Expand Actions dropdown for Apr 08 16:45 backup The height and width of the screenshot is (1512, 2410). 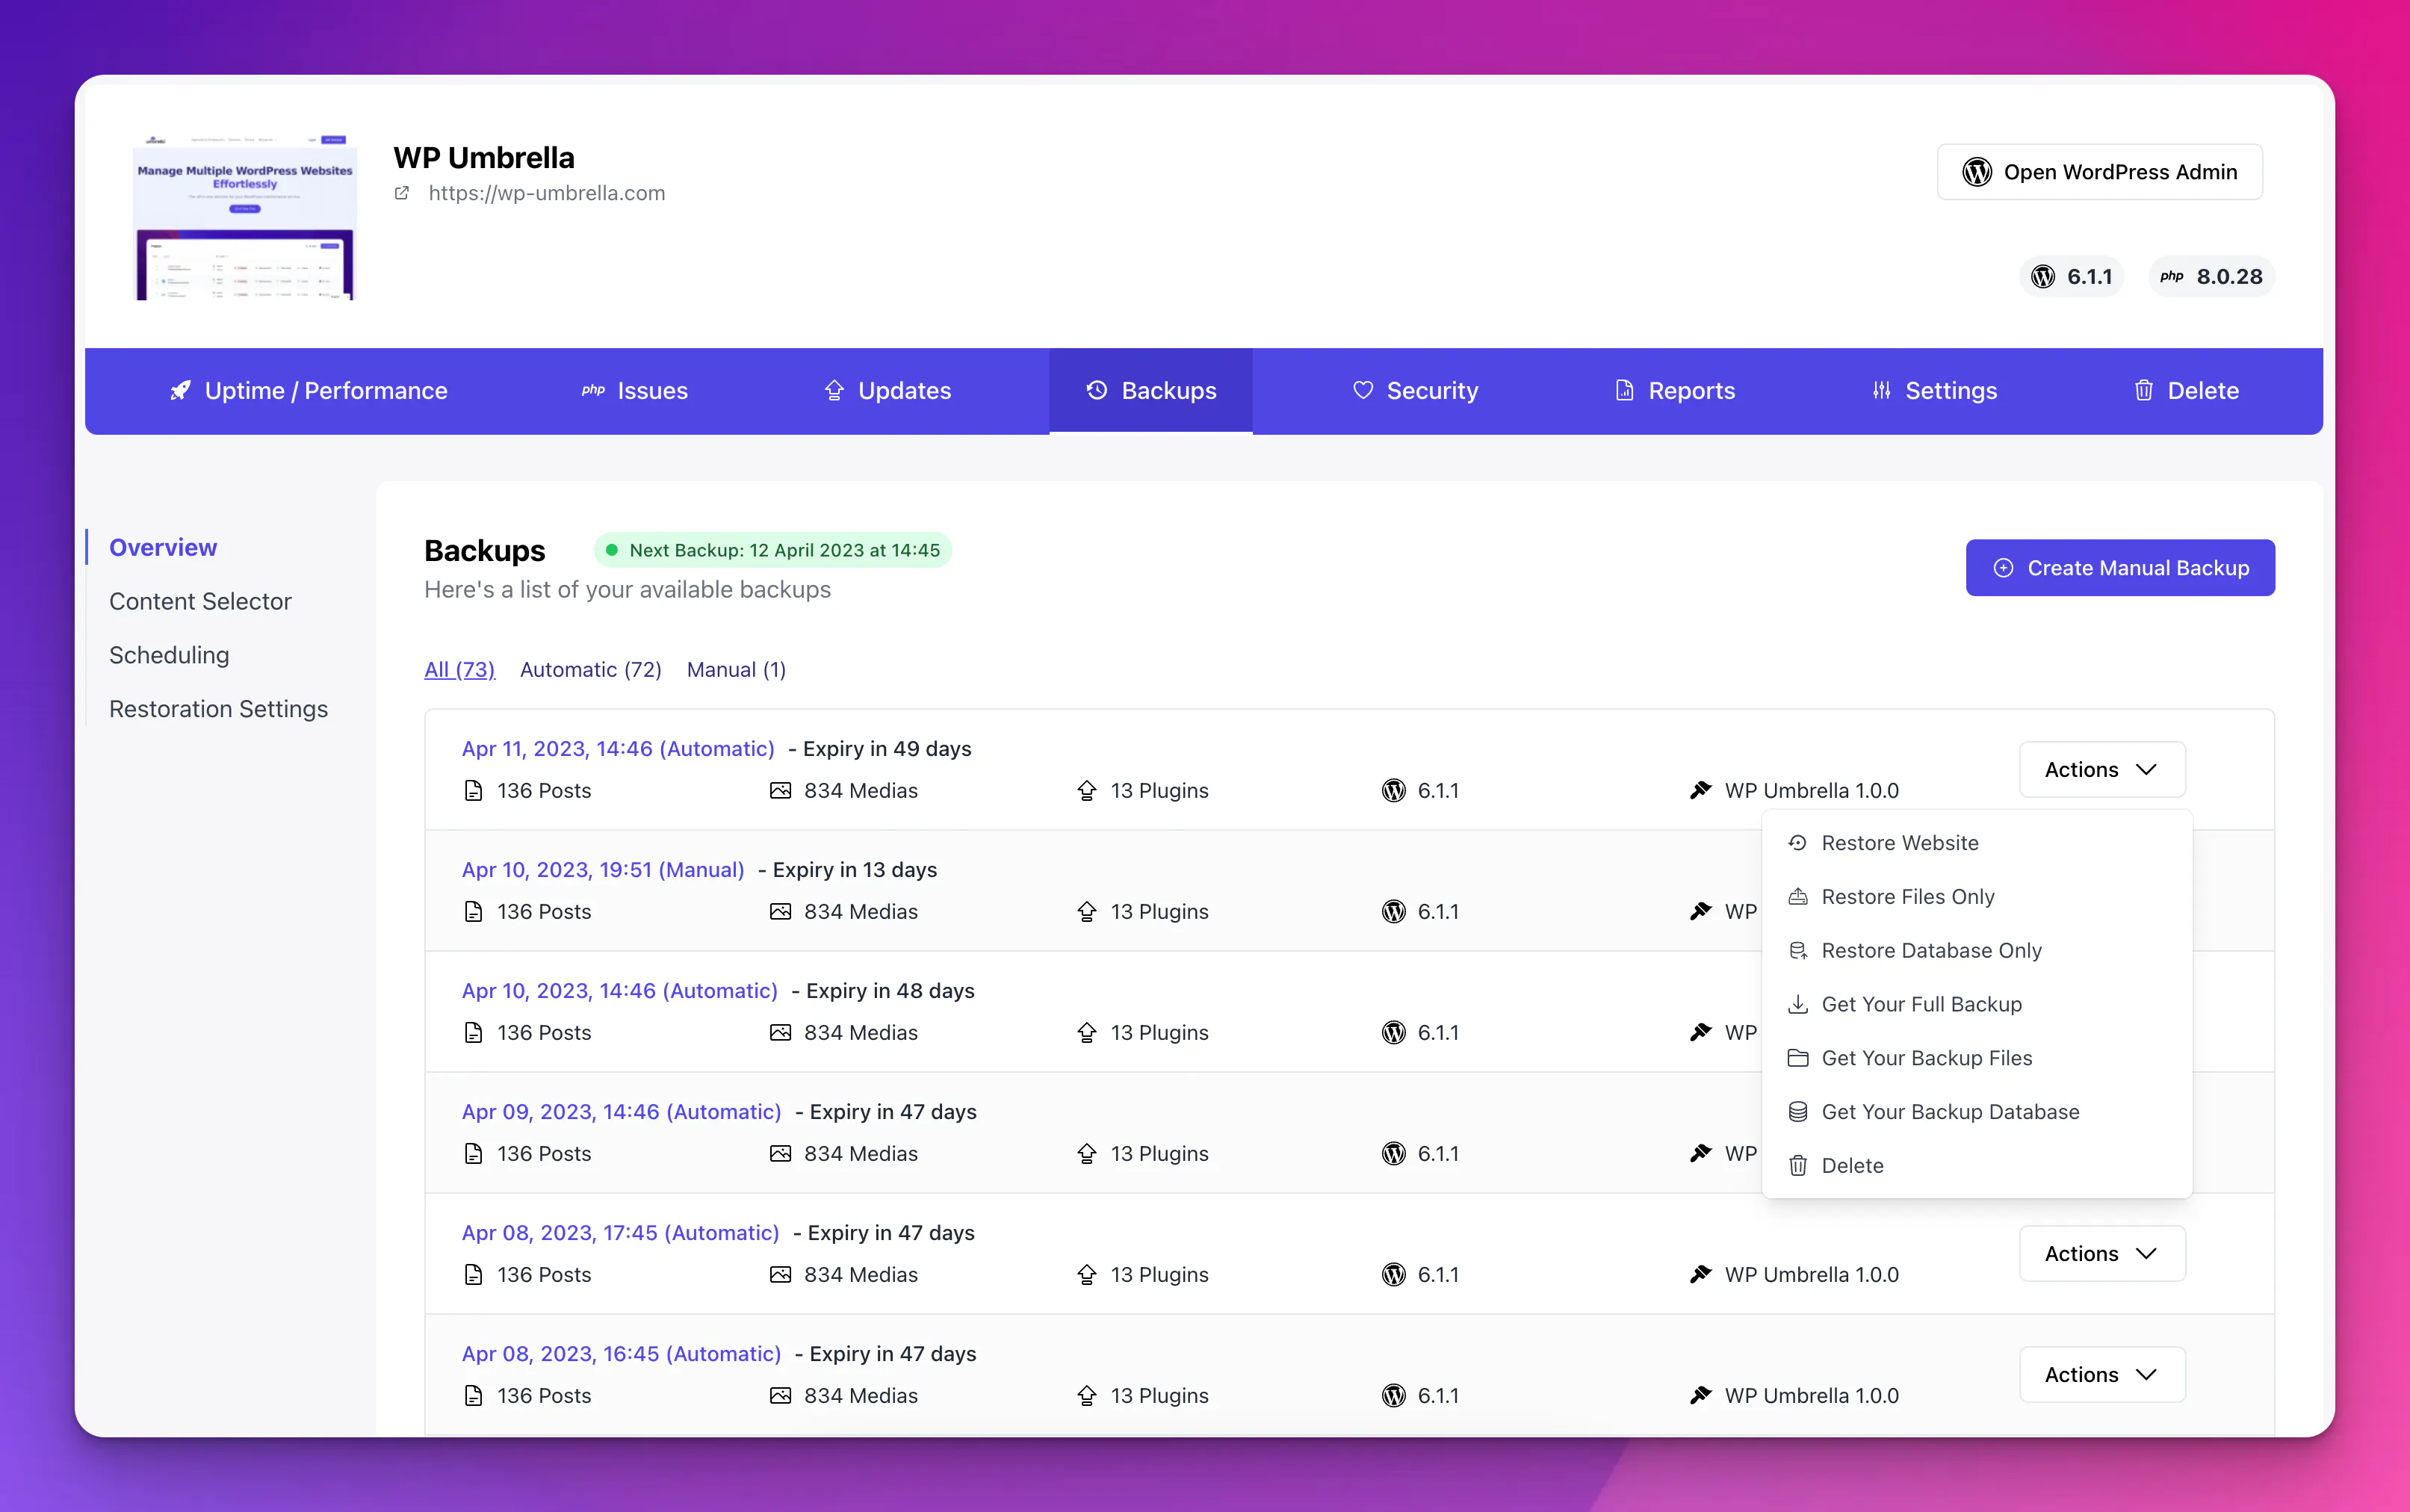[x=2102, y=1375]
